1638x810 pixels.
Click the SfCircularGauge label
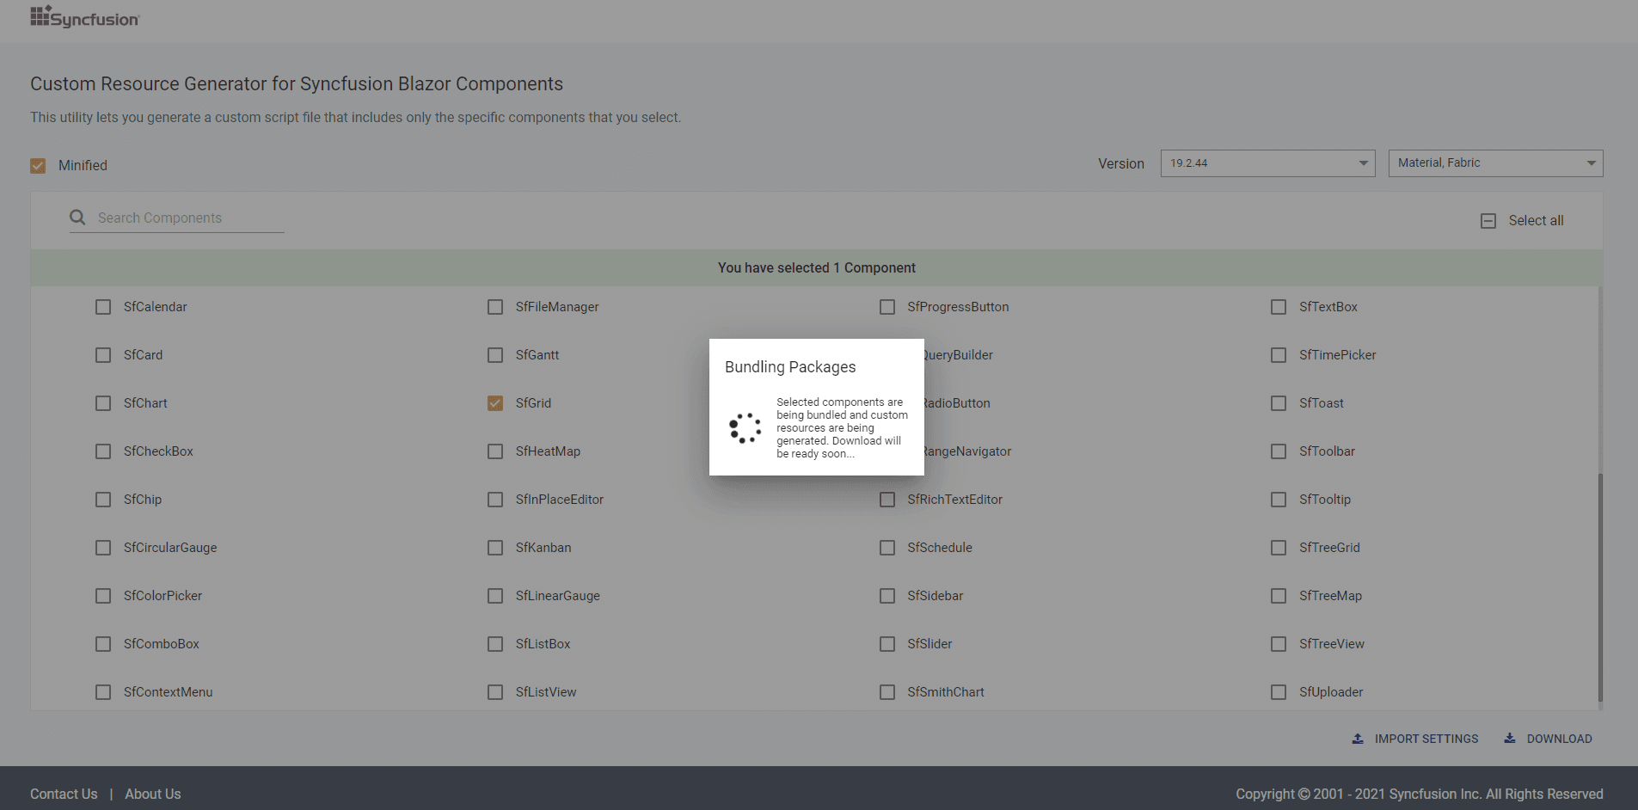coord(170,548)
